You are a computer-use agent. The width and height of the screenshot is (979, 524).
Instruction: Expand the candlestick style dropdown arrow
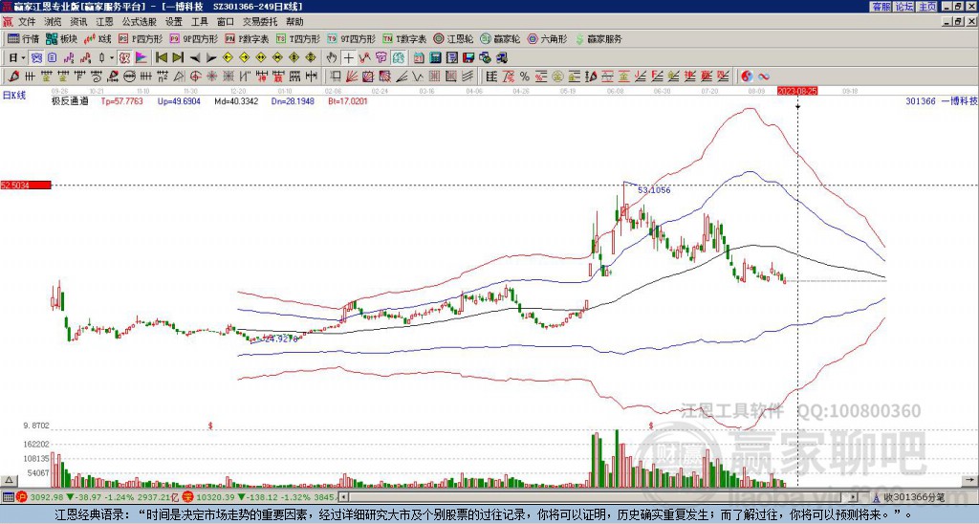pyautogui.click(x=112, y=58)
